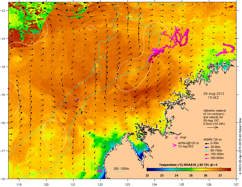Click the colorbar tick label 27
242x187 pixels.
tap(220, 175)
